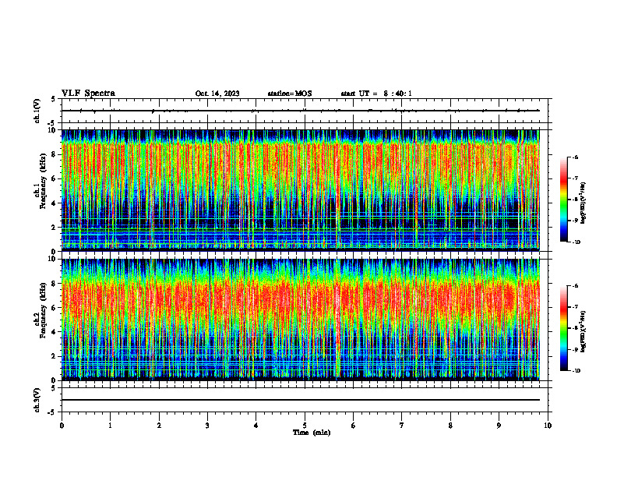Click the "station=MOS" header label

click(290, 94)
